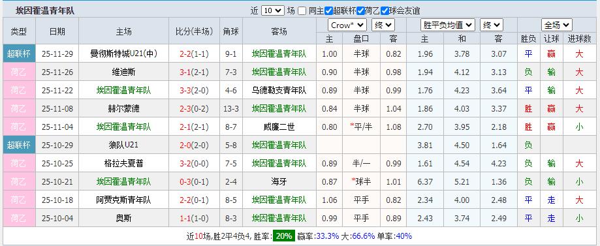Click team 曼彻斯特城U21(中) home cell
This screenshot has height=246, width=600.
(x=123, y=54)
